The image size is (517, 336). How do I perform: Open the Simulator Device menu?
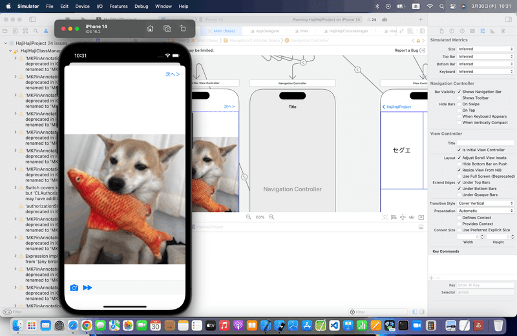[x=82, y=6]
